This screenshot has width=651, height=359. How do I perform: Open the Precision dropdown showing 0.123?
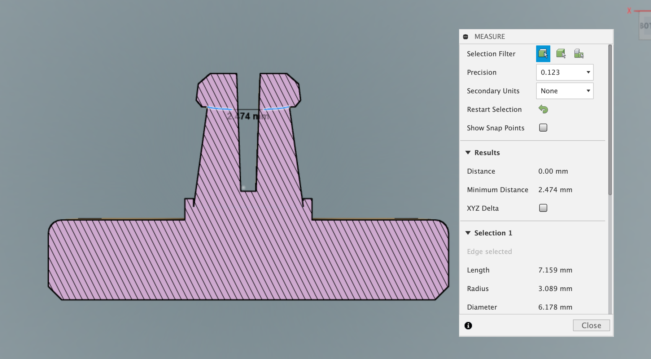[x=565, y=72]
